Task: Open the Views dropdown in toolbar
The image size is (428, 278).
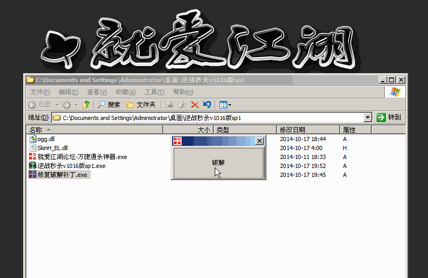Action: [x=225, y=105]
